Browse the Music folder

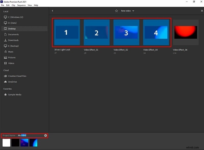tap(11, 52)
